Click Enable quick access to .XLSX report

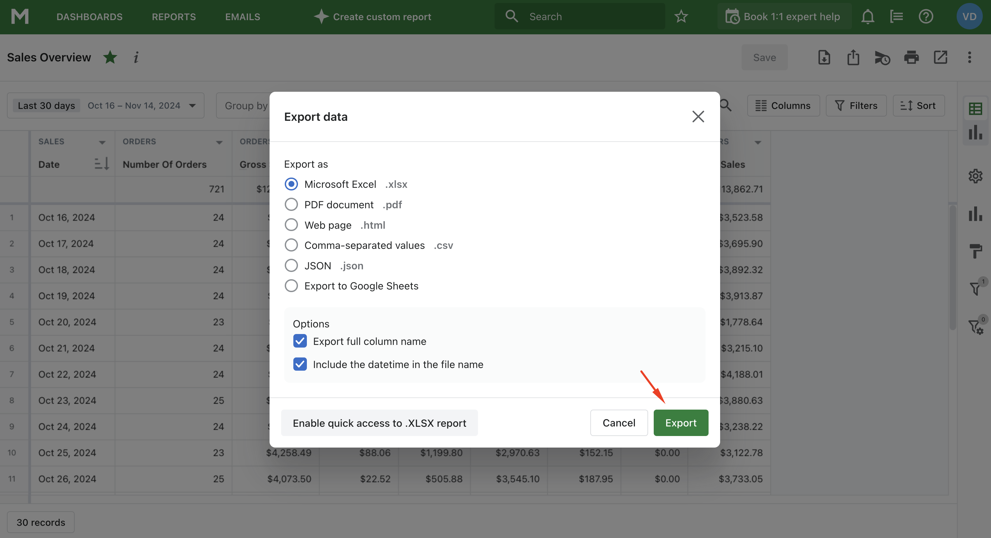coord(379,423)
